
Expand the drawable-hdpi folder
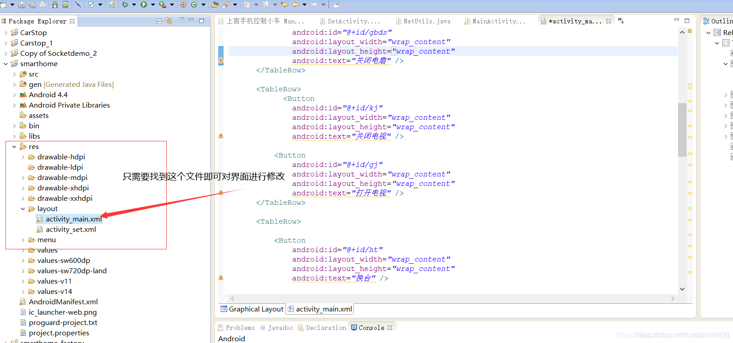tap(23, 157)
